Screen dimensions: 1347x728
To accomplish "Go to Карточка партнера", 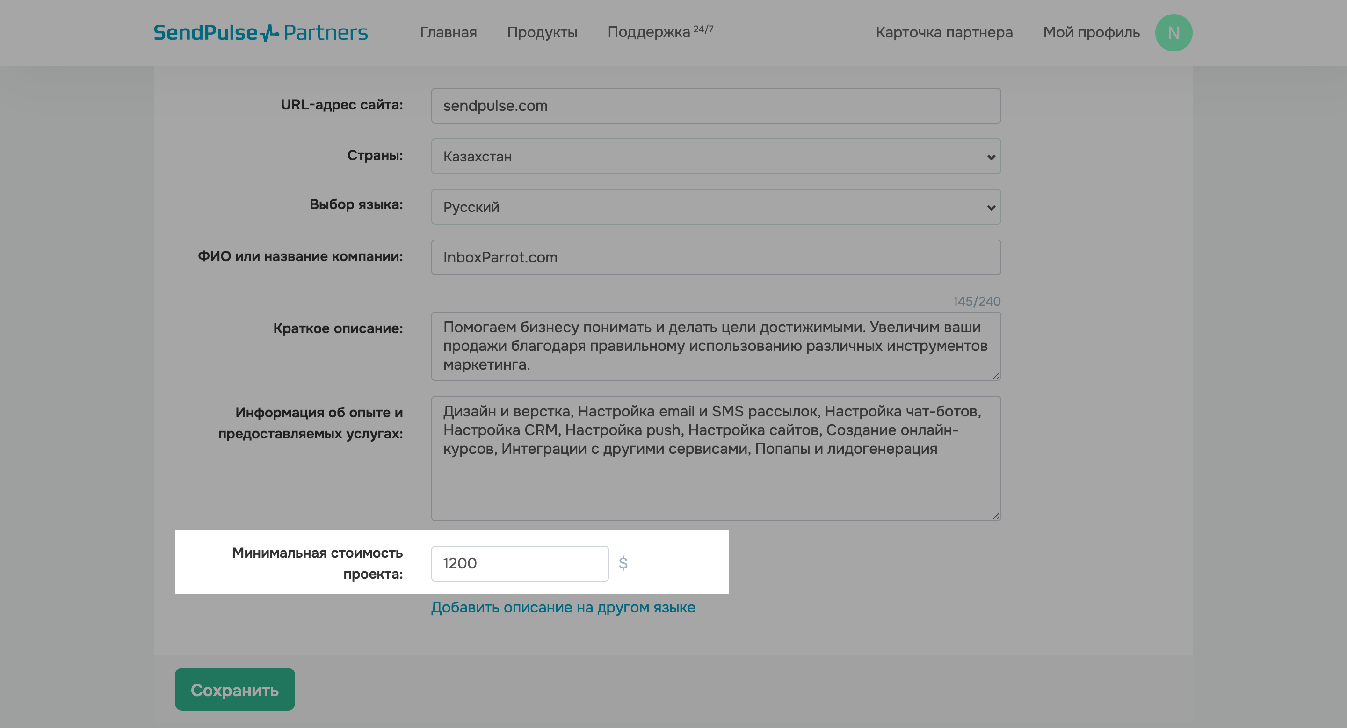I will [944, 32].
